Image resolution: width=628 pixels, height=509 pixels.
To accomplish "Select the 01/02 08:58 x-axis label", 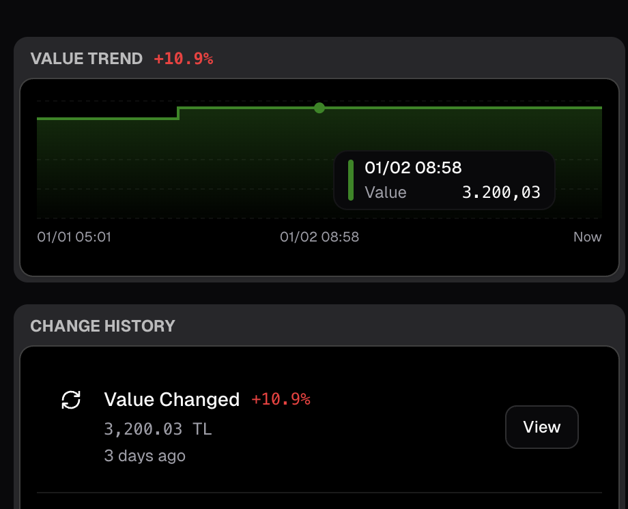I will pos(319,237).
